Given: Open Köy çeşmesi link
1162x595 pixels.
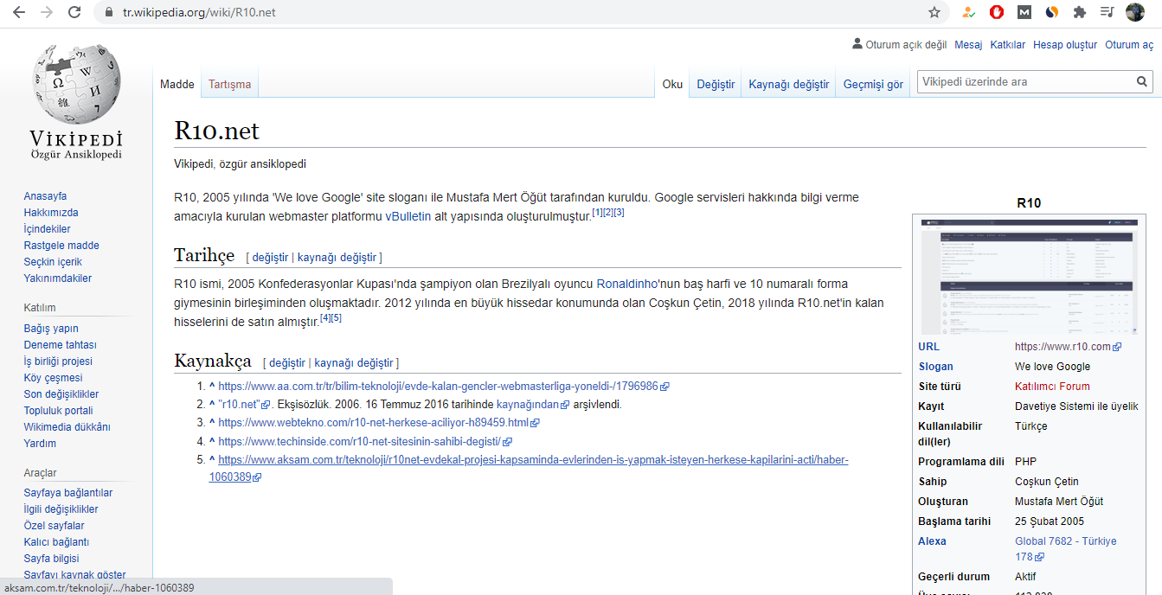Looking at the screenshot, I should point(53,378).
